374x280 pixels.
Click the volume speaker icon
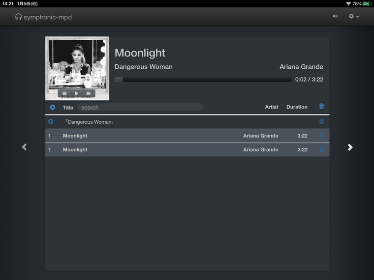(335, 16)
